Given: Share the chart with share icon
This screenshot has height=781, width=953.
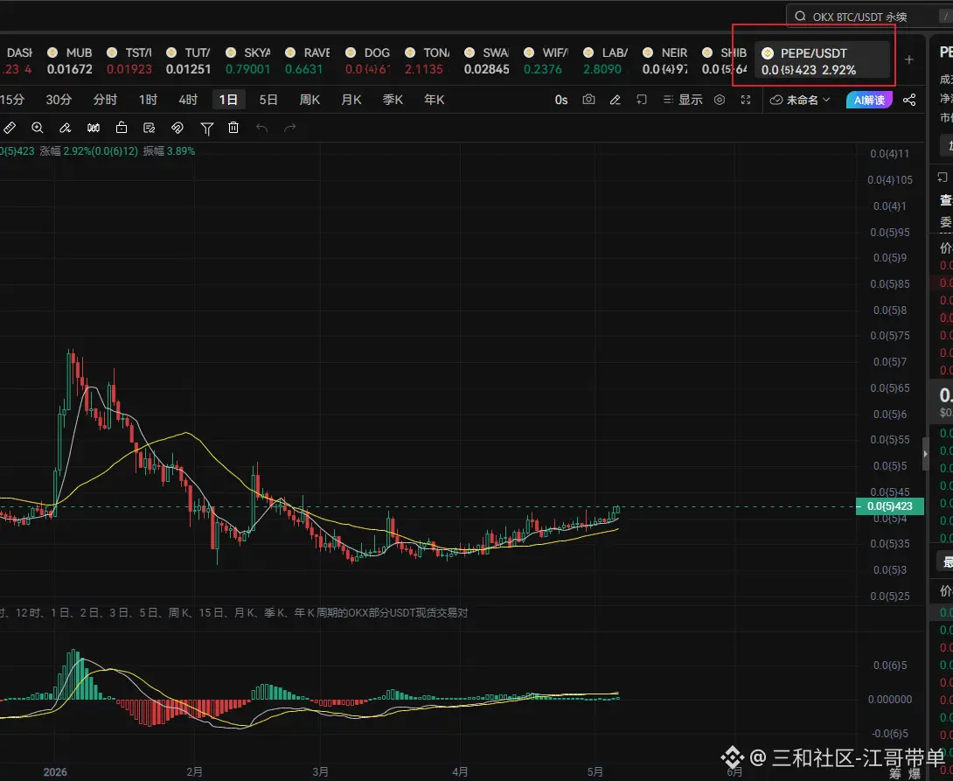Looking at the screenshot, I should (x=909, y=100).
